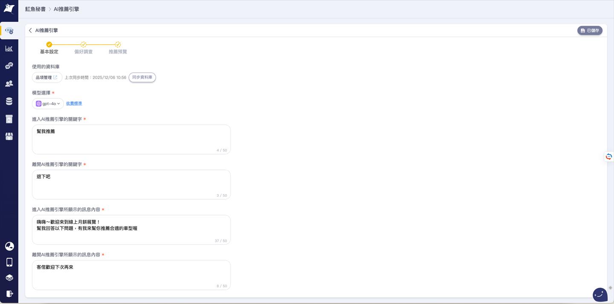Screen dimensions: 614x304
Task: Click the 幫我推薦 enter keyword field
Action: (x=131, y=139)
